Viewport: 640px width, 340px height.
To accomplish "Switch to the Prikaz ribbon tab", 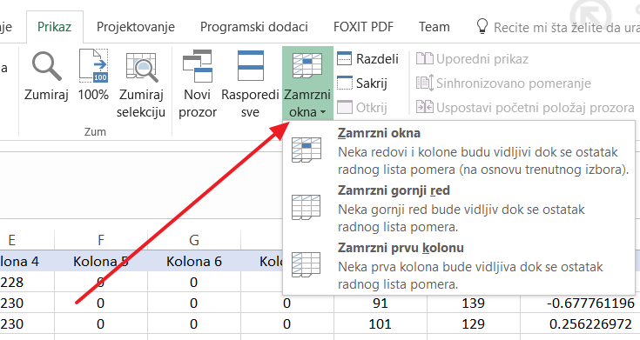I will pyautogui.click(x=54, y=27).
